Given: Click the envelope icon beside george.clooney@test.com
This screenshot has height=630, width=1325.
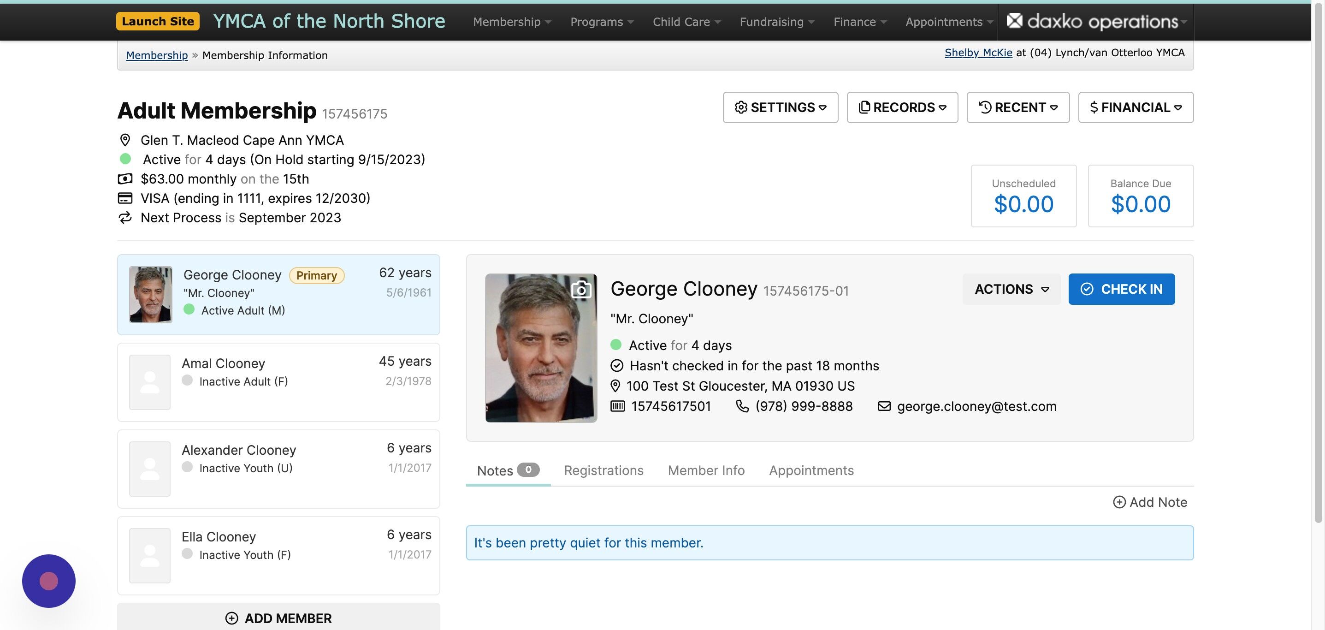Looking at the screenshot, I should pos(884,406).
